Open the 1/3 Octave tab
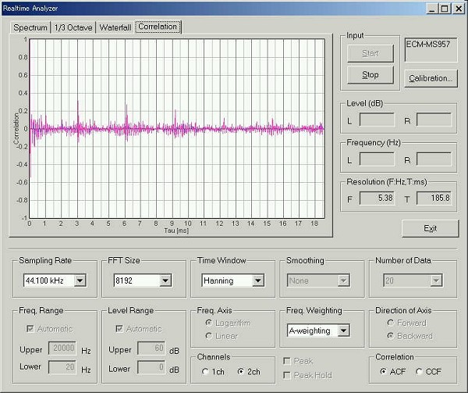Screen dimensions: 468x393 tap(73, 27)
